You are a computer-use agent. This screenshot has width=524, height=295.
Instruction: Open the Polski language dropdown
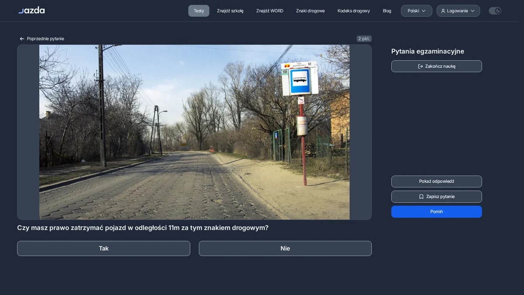pyautogui.click(x=417, y=11)
